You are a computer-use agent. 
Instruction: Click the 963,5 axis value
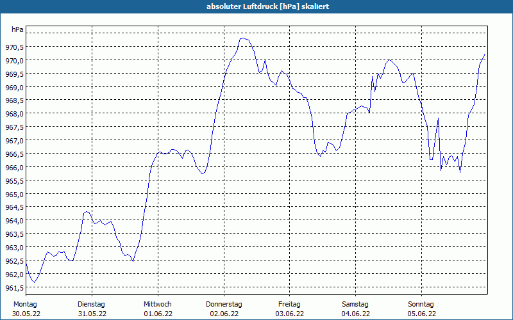15,234
